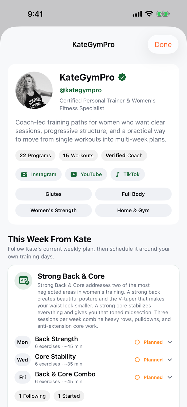Image resolution: width=187 pixels, height=407 pixels.
Task: Open the 22 Programs stat pill
Action: click(x=35, y=155)
